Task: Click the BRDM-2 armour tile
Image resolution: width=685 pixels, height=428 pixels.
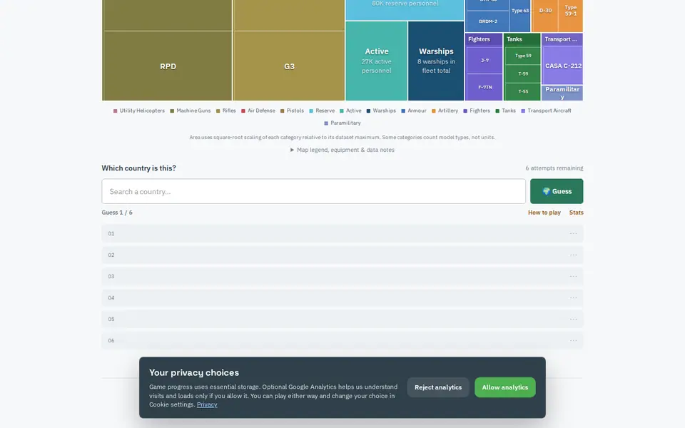Action: click(x=487, y=21)
